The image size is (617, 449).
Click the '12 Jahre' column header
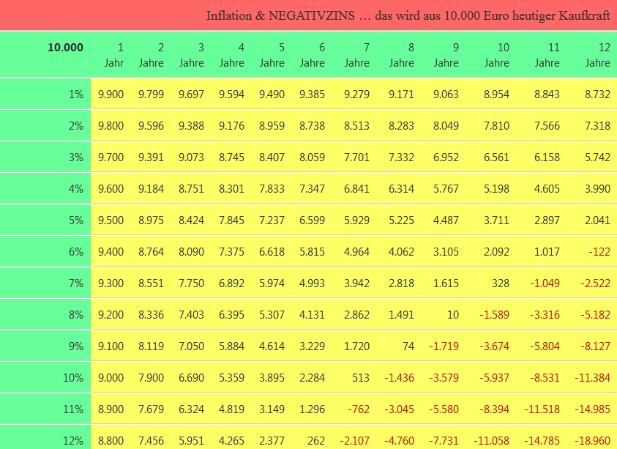coord(598,55)
